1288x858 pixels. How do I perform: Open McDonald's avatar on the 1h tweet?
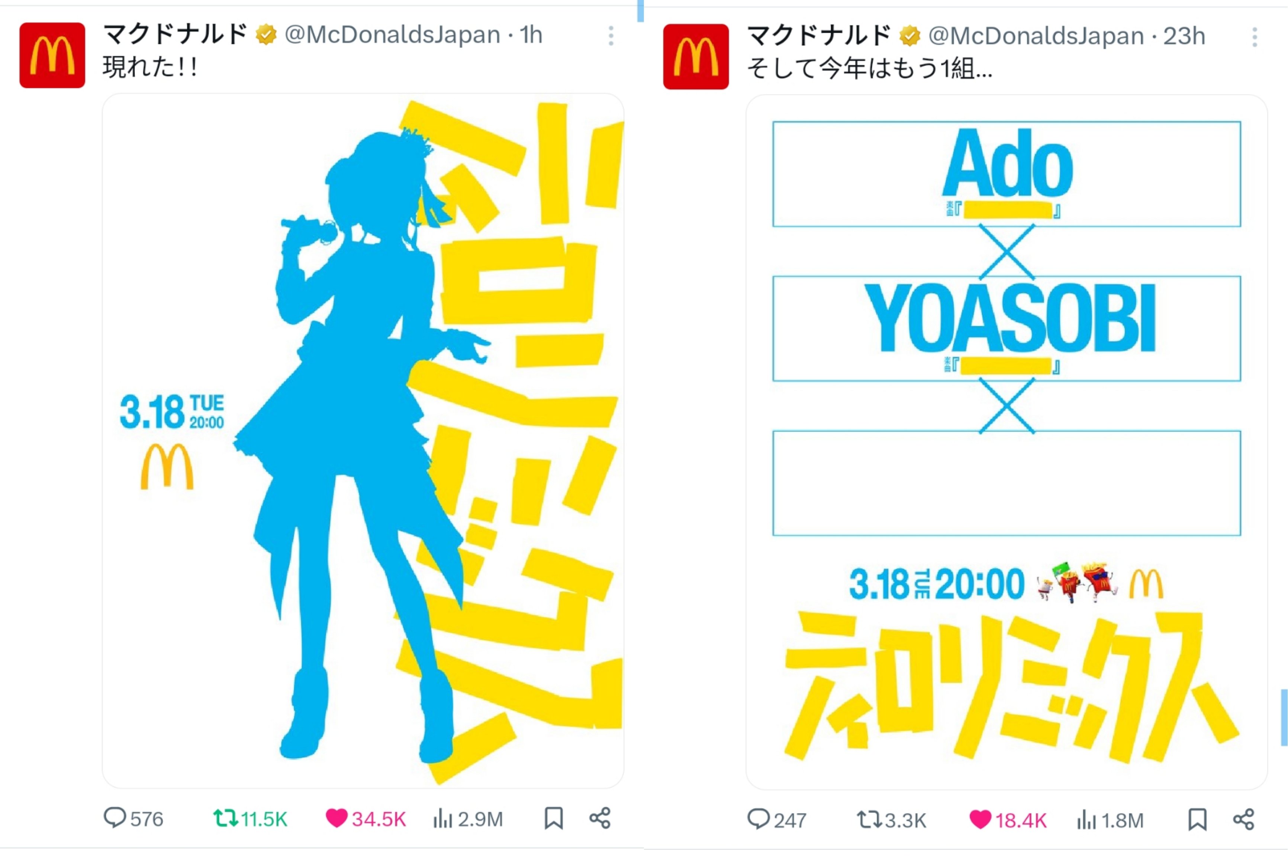[x=52, y=55]
